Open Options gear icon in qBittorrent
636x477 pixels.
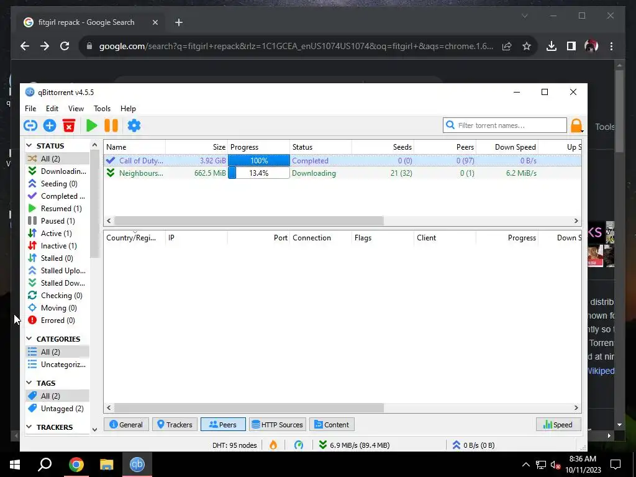(x=134, y=125)
